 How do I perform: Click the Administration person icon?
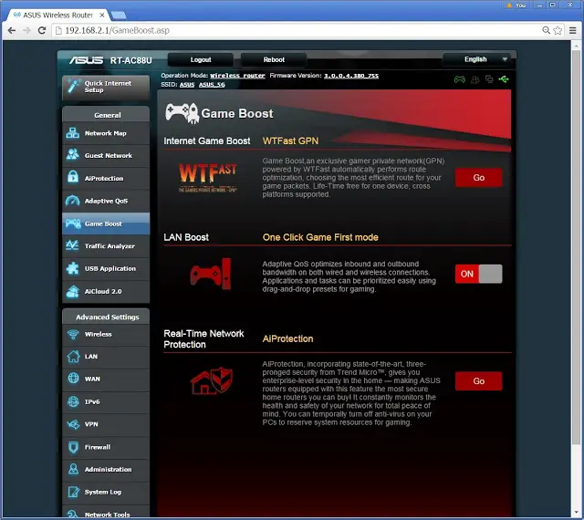point(73,469)
